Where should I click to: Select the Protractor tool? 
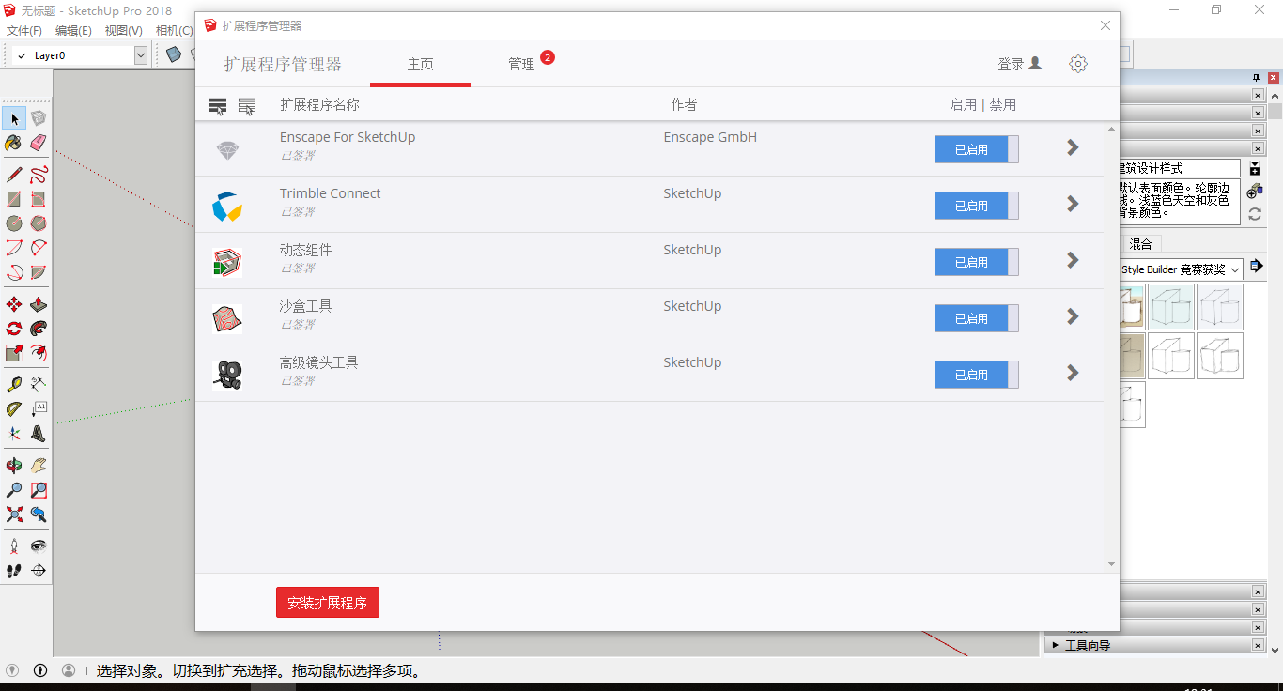pyautogui.click(x=14, y=408)
